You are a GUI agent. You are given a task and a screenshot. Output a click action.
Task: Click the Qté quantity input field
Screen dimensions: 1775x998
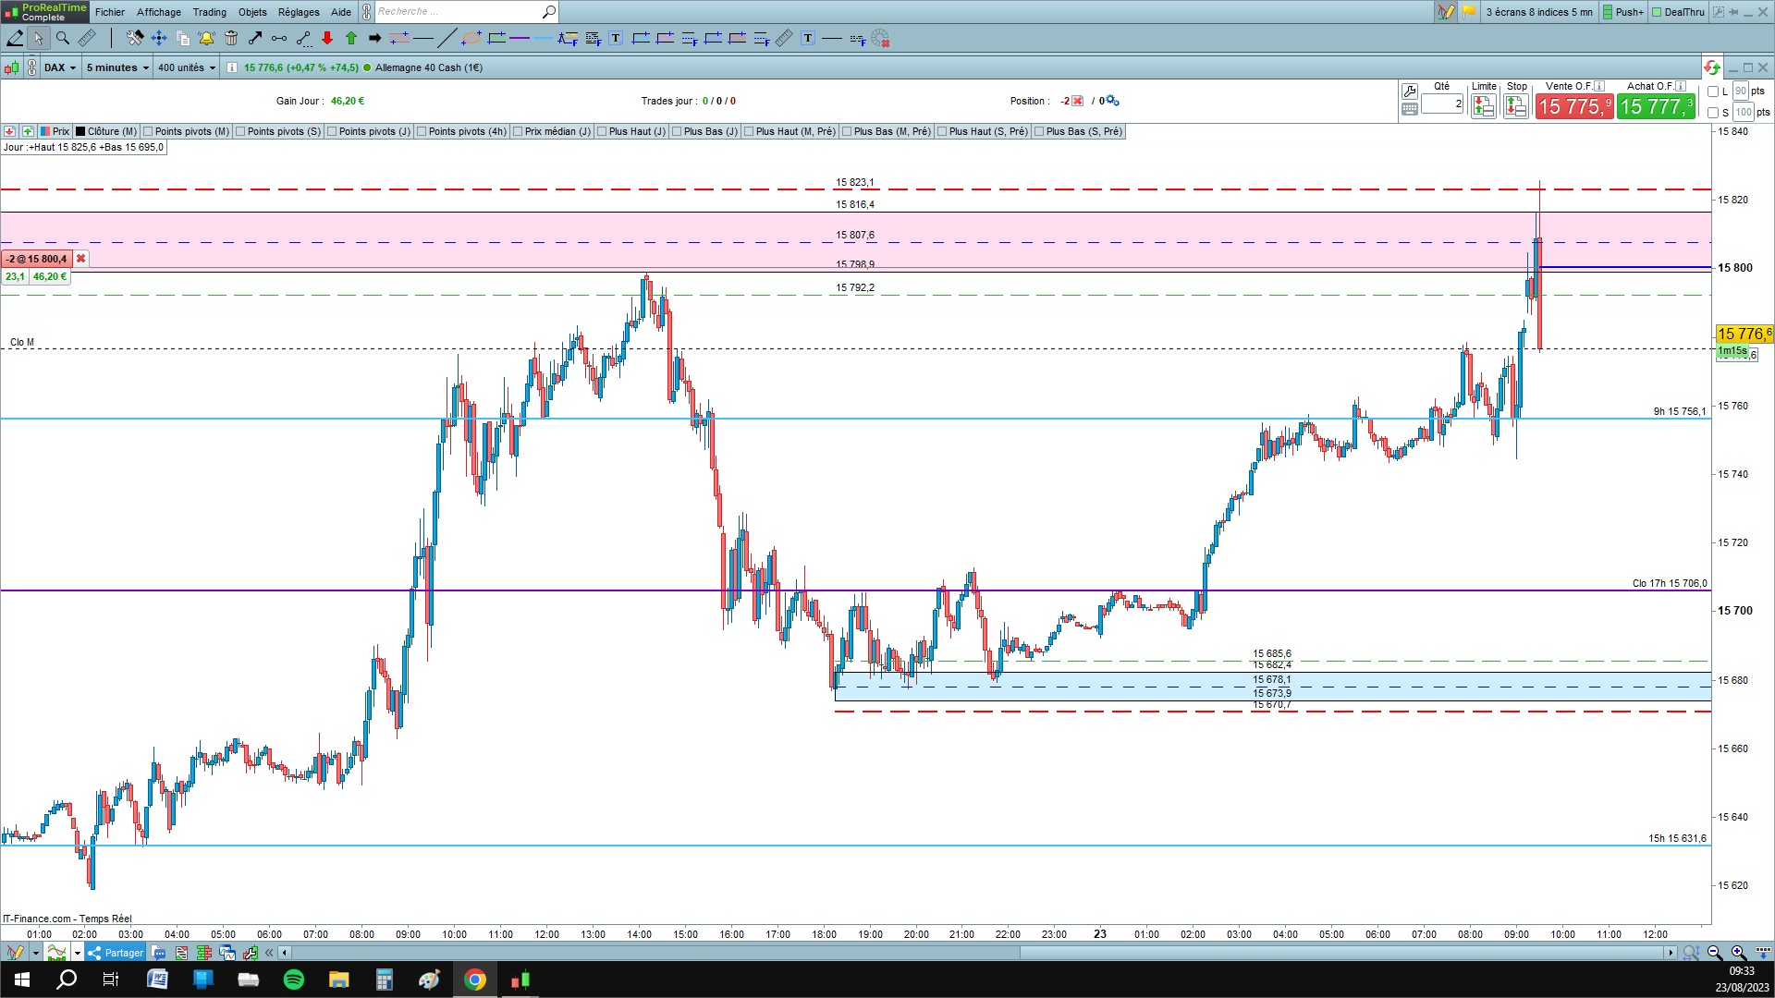point(1442,103)
